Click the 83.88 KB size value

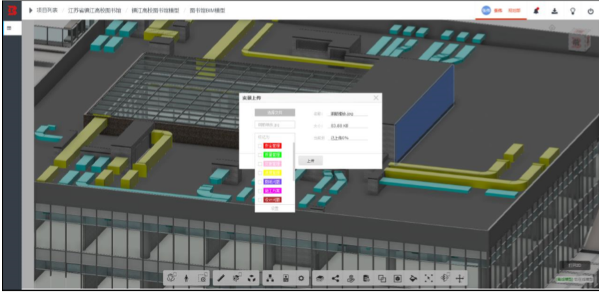click(x=340, y=126)
